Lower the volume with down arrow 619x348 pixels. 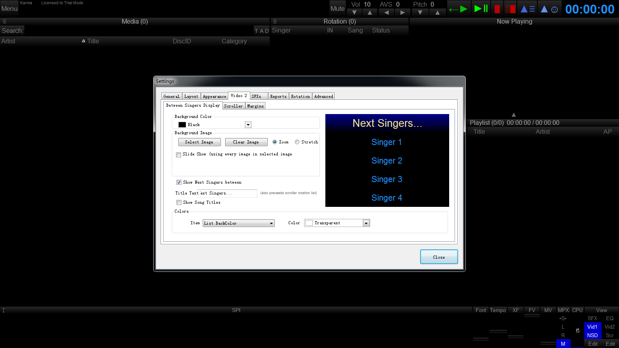[x=354, y=13]
